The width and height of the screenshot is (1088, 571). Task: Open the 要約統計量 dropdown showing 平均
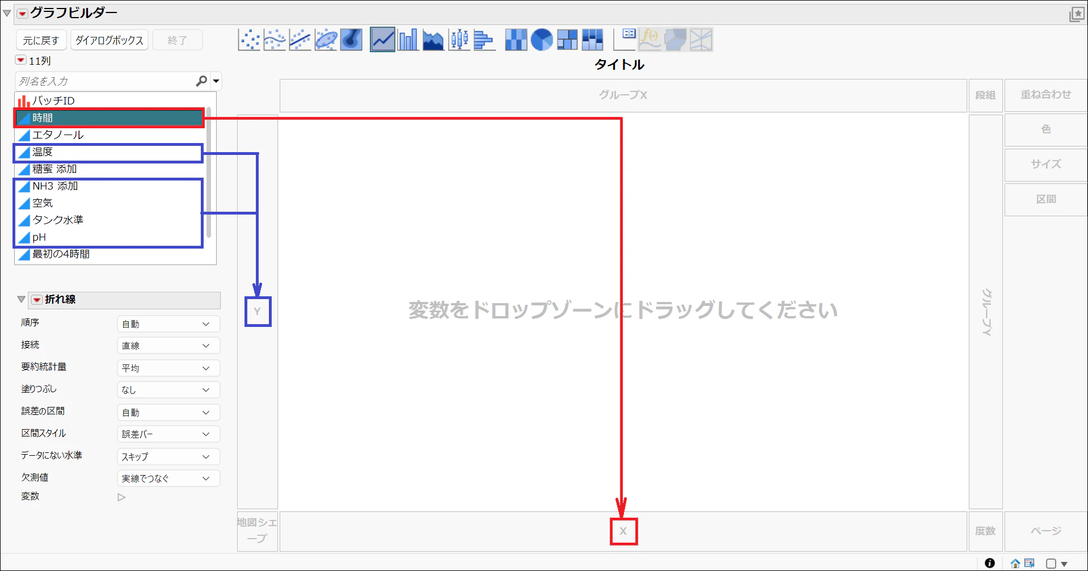168,368
